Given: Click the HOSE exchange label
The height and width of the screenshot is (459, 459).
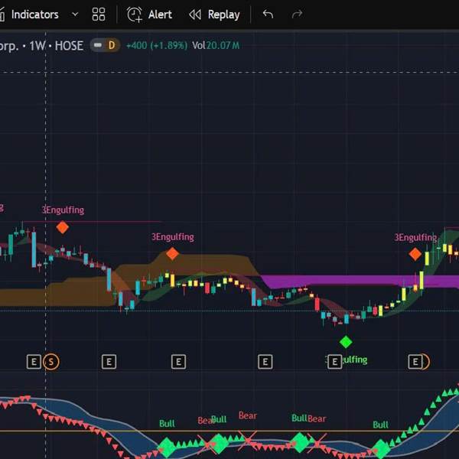Looking at the screenshot, I should pos(69,46).
